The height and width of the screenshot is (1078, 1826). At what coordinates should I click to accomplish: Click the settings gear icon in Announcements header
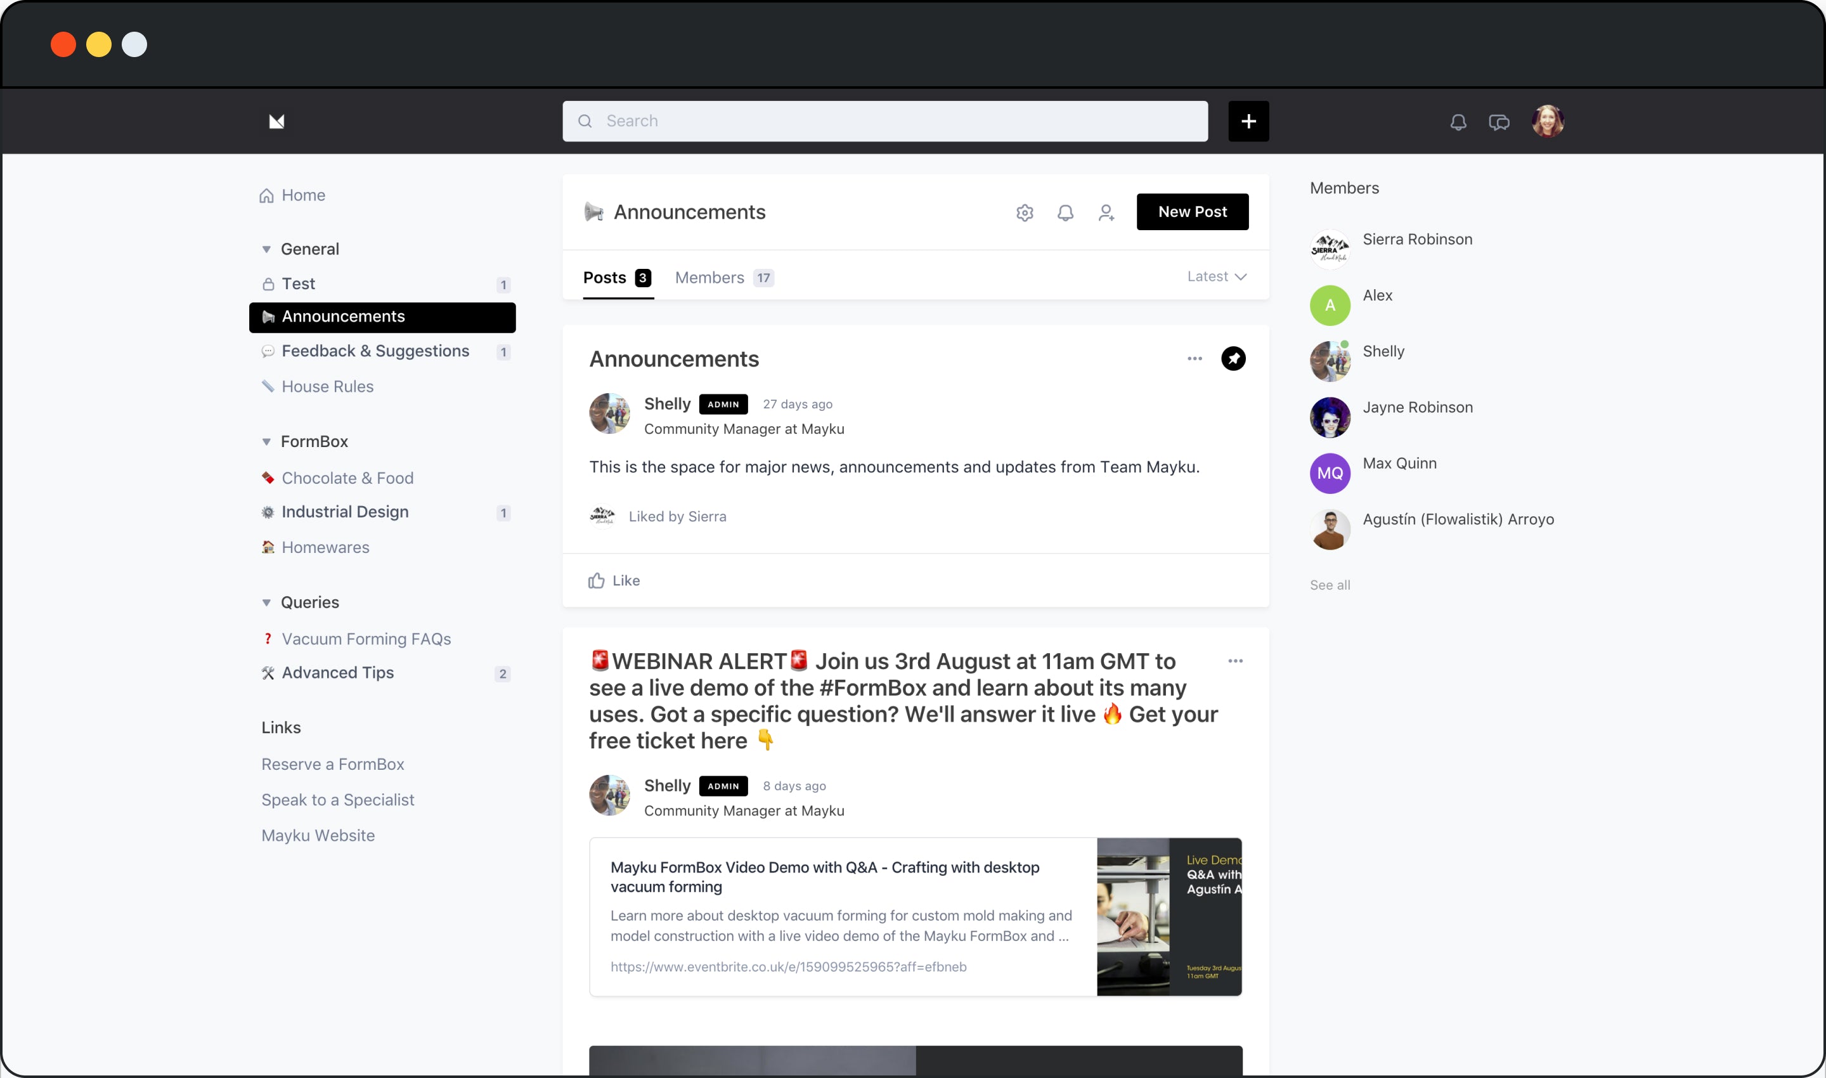click(1025, 212)
